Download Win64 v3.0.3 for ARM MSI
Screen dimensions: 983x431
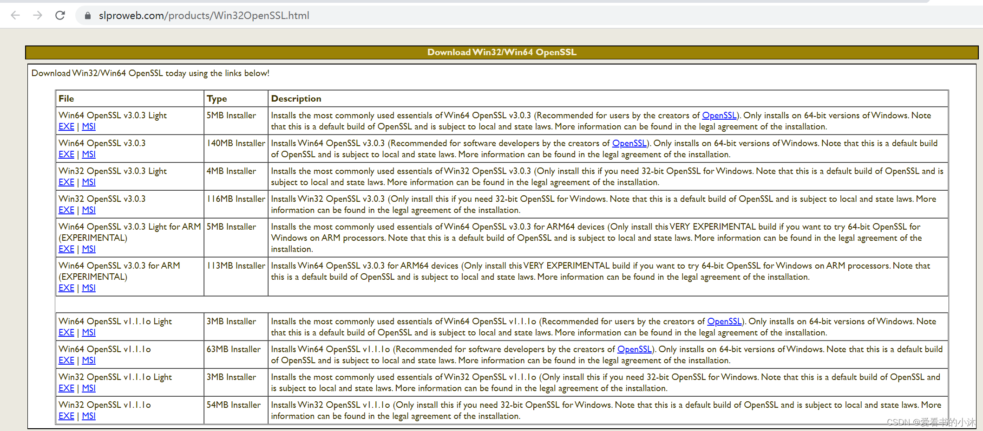click(89, 288)
